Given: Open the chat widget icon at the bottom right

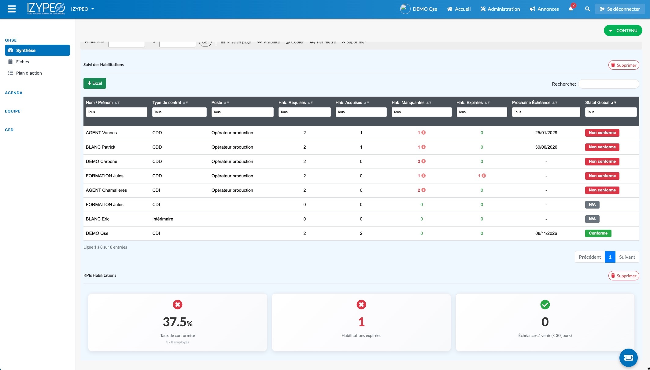Looking at the screenshot, I should pyautogui.click(x=628, y=357).
